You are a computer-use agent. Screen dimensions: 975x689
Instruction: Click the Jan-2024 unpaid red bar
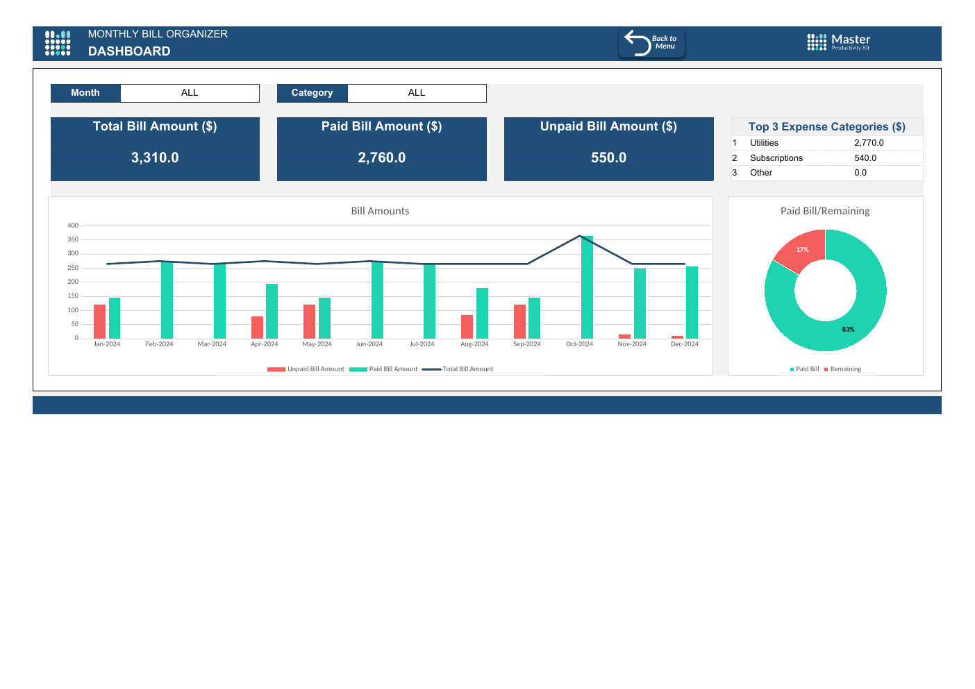(100, 321)
